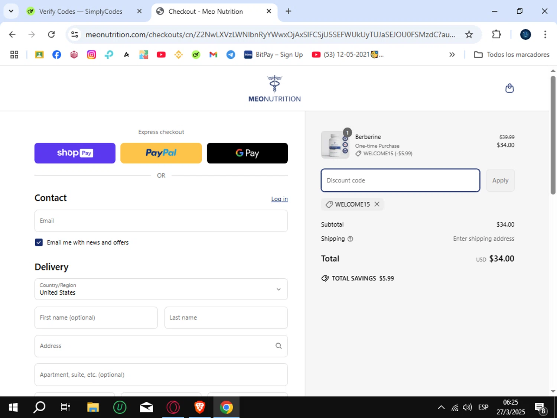
Task: Uncheck Email me with news and offers
Action: coord(39,242)
